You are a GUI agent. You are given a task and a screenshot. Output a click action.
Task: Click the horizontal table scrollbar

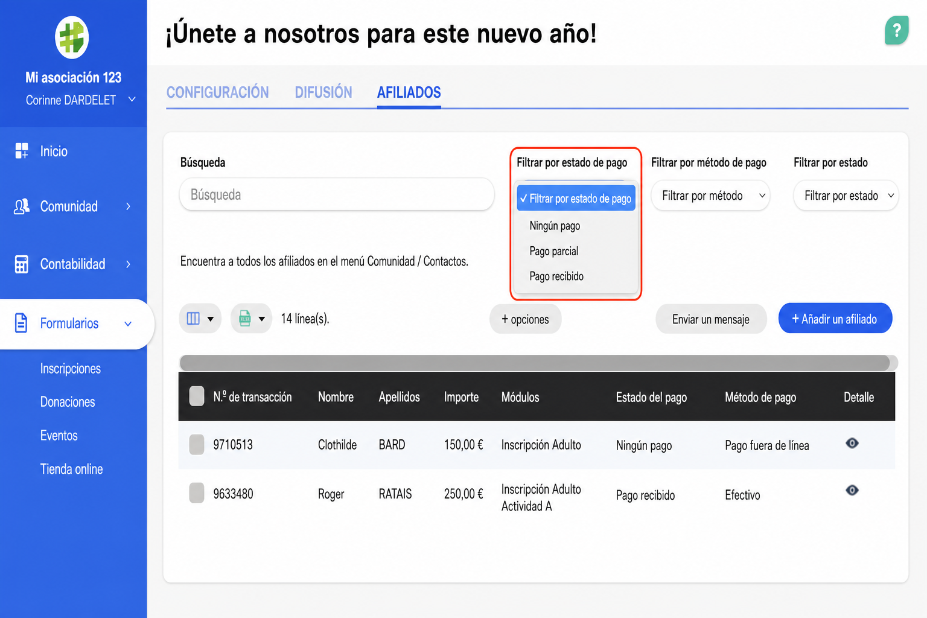535,363
